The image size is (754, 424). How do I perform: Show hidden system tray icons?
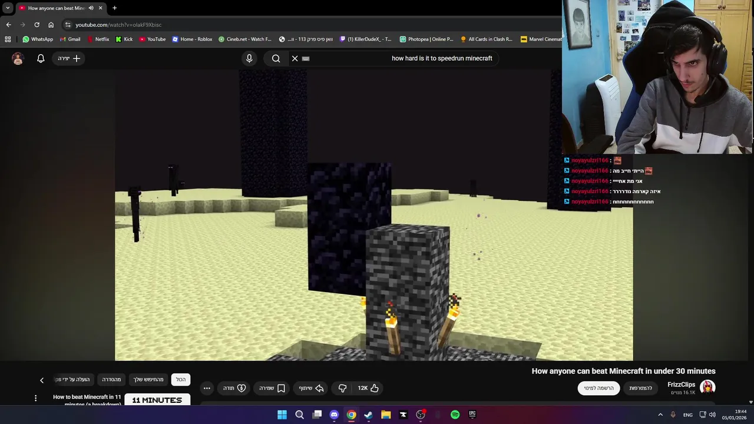pyautogui.click(x=660, y=415)
